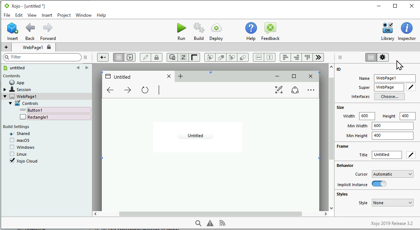Open Help with the question mark icon

[251, 28]
